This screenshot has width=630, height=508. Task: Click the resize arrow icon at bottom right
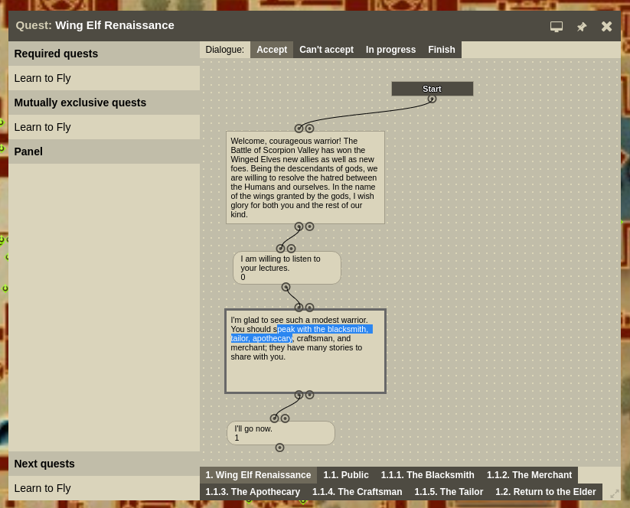tap(614, 493)
